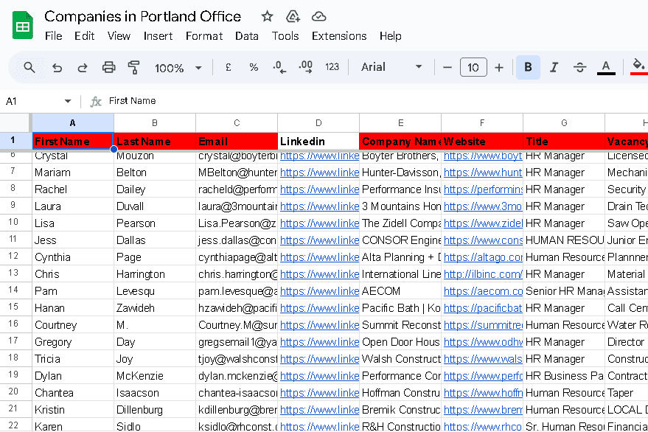Viewport: 648px width, 432px height.
Task: Format as percent
Action: tap(254, 67)
